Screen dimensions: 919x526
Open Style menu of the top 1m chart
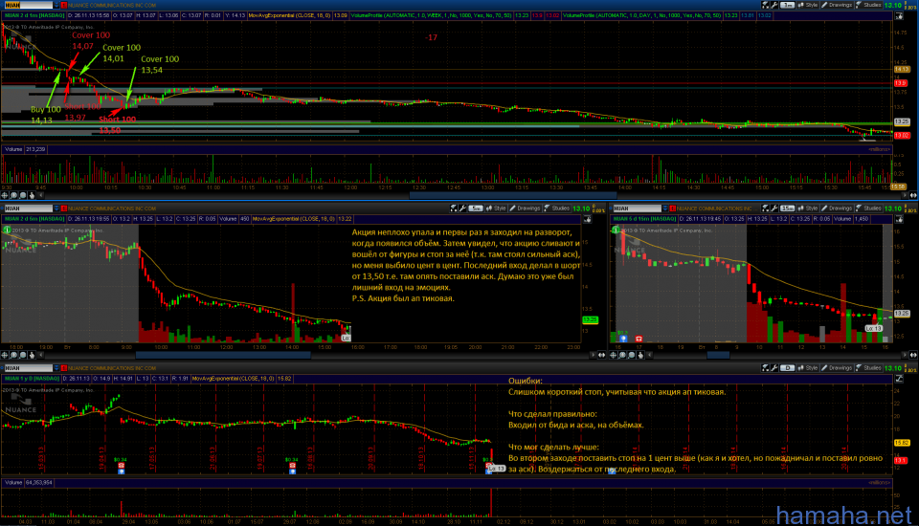pyautogui.click(x=808, y=5)
